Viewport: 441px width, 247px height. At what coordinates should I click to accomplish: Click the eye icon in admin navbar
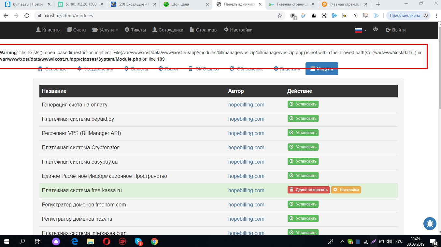(376, 30)
